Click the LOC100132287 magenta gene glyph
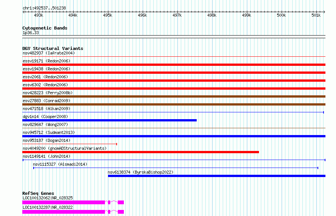This screenshot has width=336, height=216. [x=73, y=212]
